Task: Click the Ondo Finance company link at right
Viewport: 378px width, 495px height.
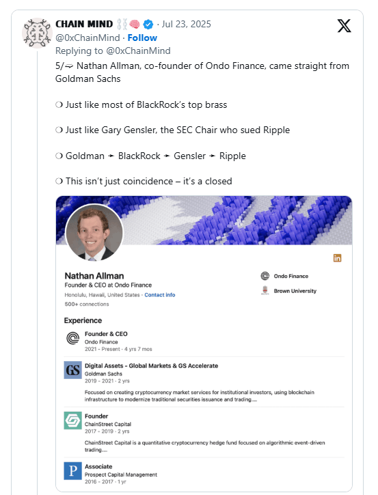Action: (291, 277)
